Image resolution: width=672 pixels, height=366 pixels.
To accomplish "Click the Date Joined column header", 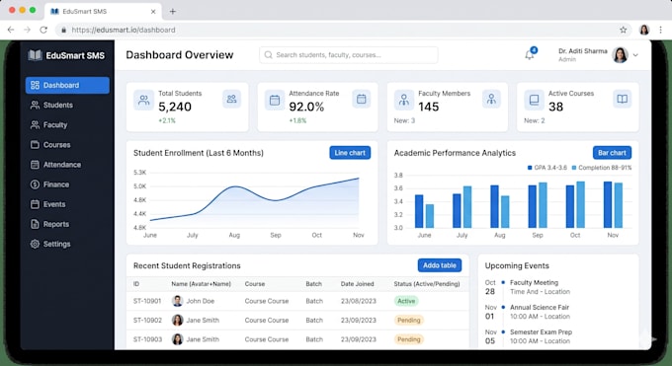I will [x=357, y=284].
